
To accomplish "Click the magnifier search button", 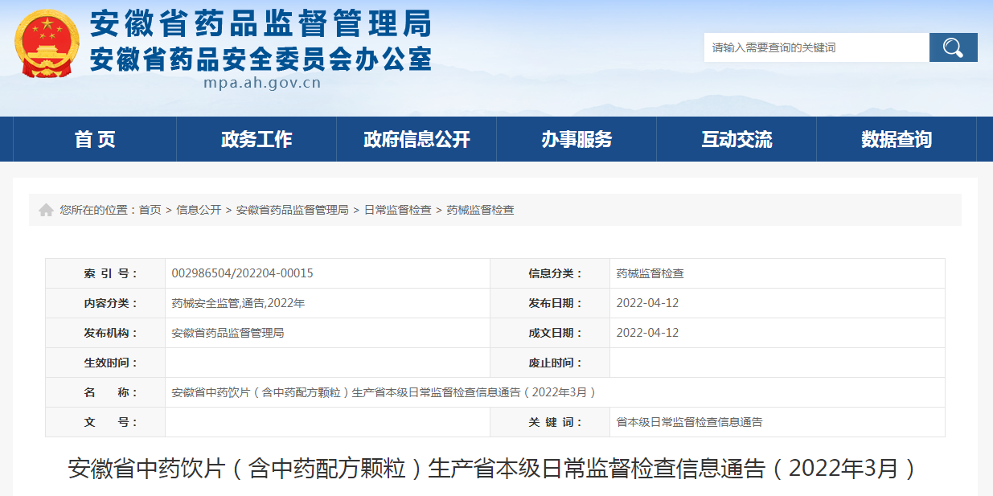I will pos(953,47).
